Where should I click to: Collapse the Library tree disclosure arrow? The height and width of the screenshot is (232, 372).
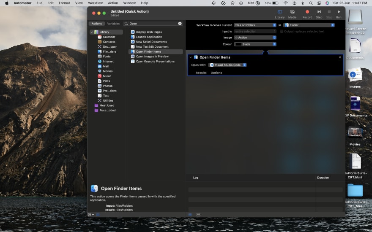pos(92,32)
